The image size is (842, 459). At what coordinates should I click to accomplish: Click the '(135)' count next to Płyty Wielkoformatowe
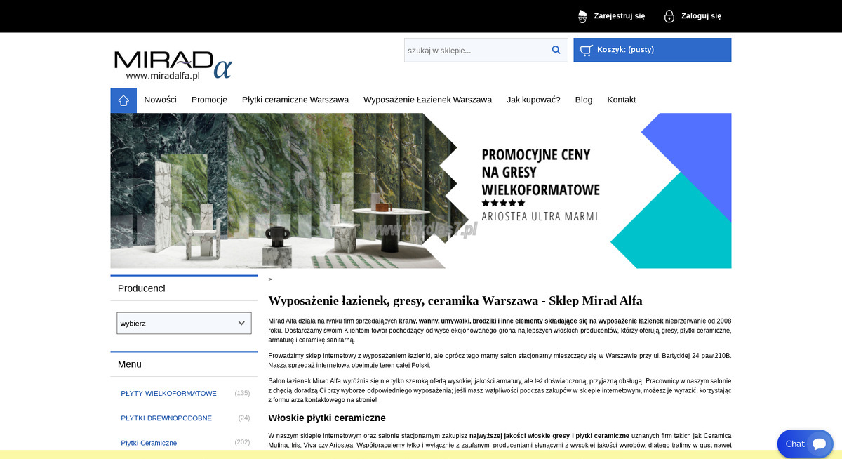[242, 394]
